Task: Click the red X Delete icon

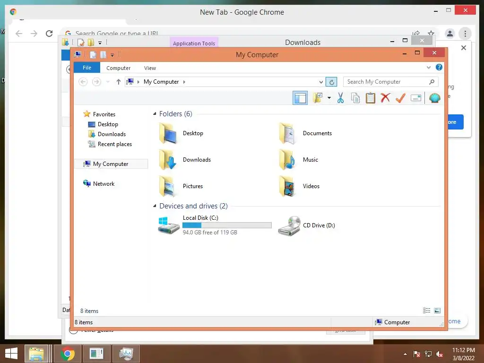Action: pyautogui.click(x=385, y=98)
